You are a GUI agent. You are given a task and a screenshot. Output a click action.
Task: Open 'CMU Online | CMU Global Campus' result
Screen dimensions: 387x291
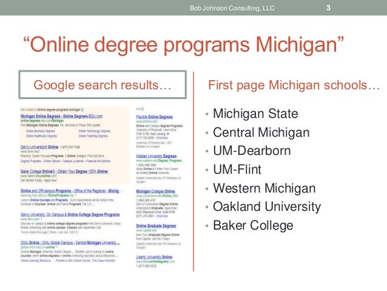(x=70, y=243)
